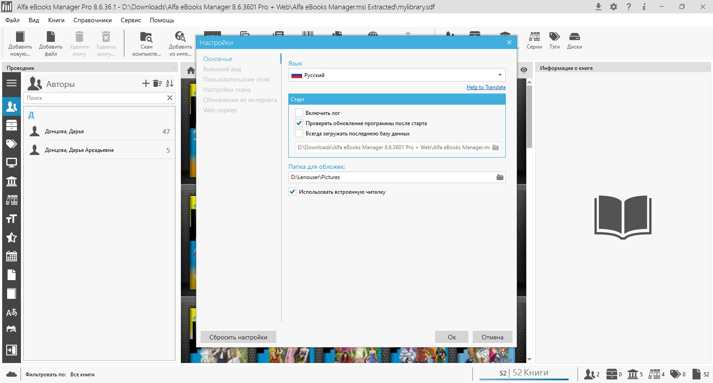Click the plus icon to add author
Screen dimensions: 713x383
point(146,83)
